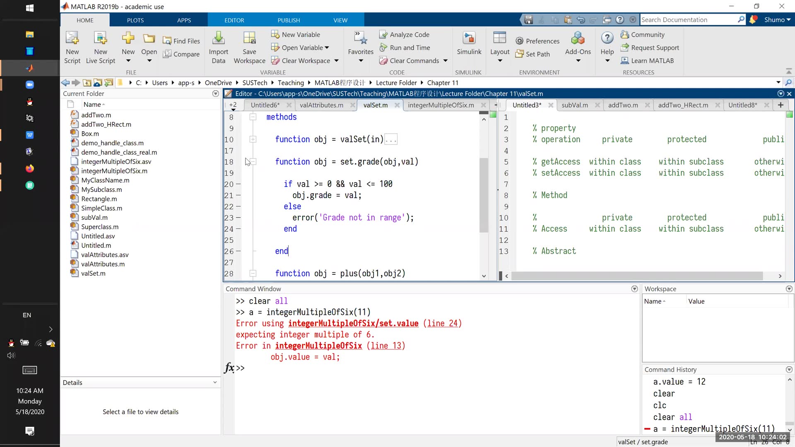Switch to the PLOTS ribbon tab
Screen dimensions: 795x447
[135, 20]
